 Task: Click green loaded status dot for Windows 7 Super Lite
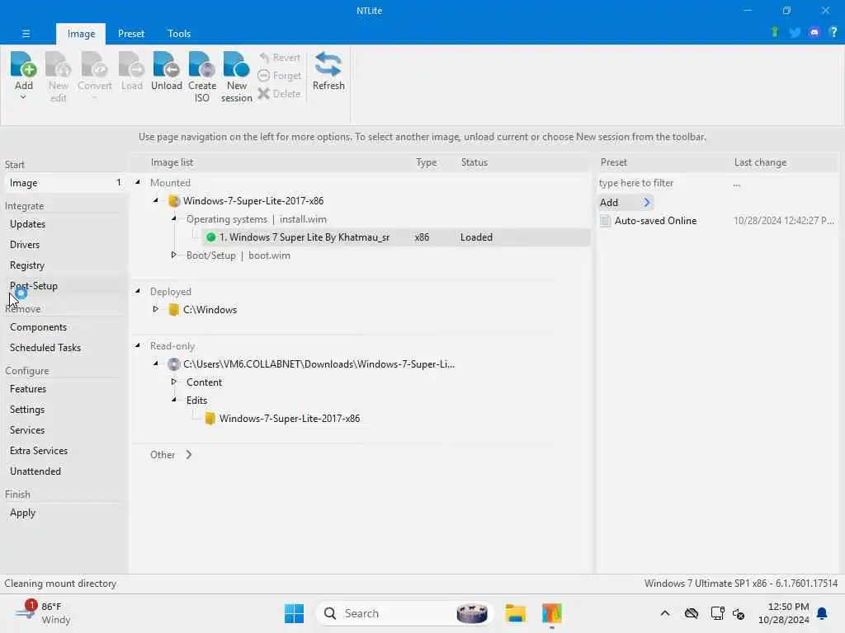(x=210, y=237)
